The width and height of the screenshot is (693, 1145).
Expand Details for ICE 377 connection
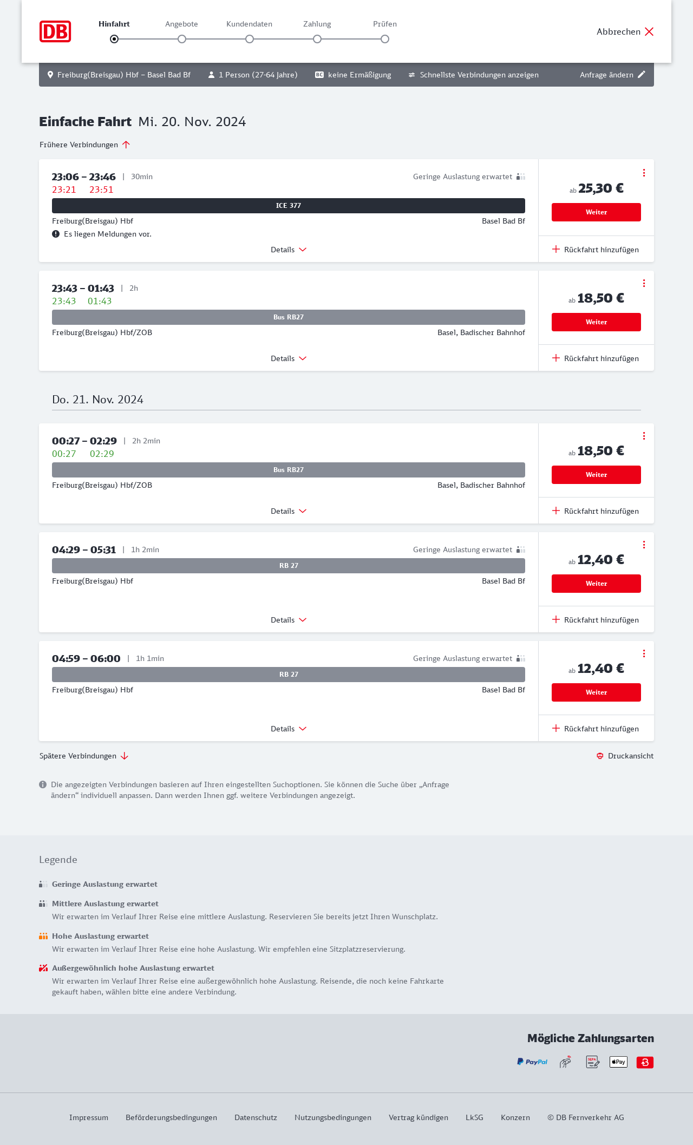point(289,250)
